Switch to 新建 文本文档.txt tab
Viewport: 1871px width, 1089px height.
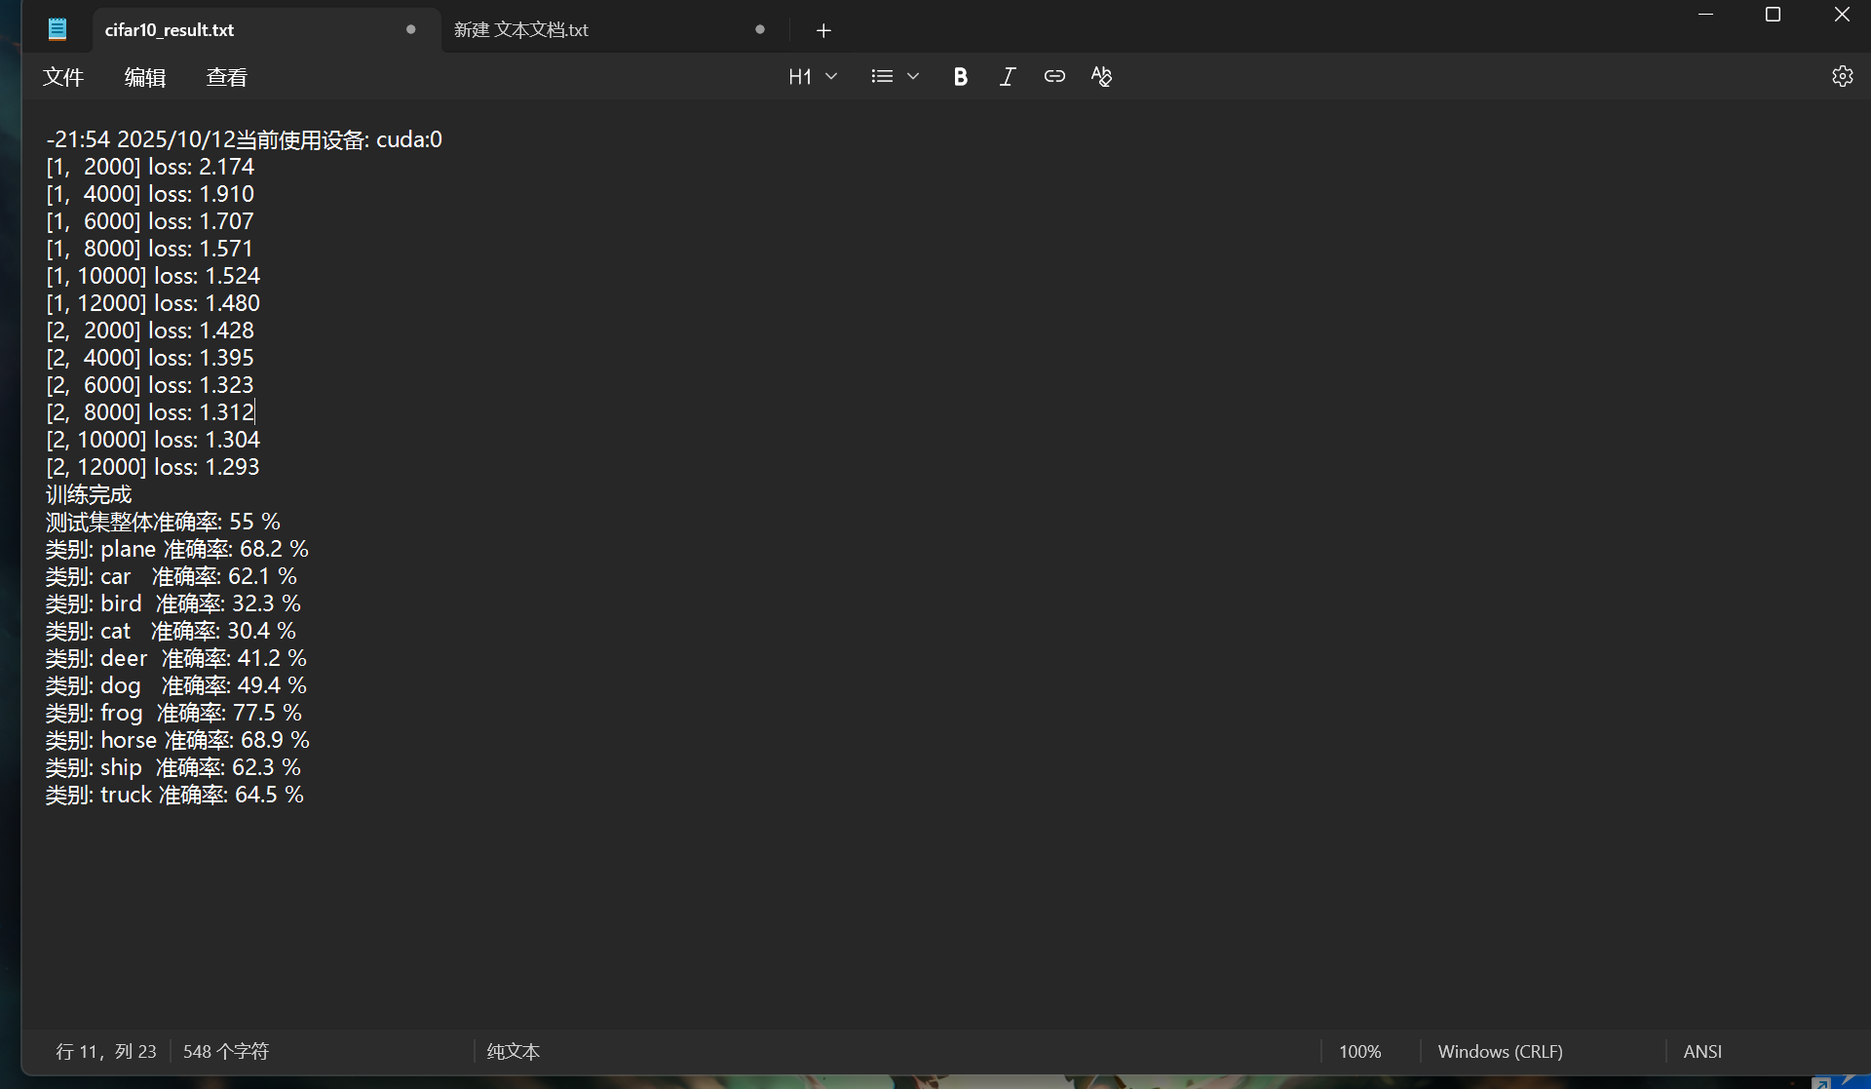[521, 30]
